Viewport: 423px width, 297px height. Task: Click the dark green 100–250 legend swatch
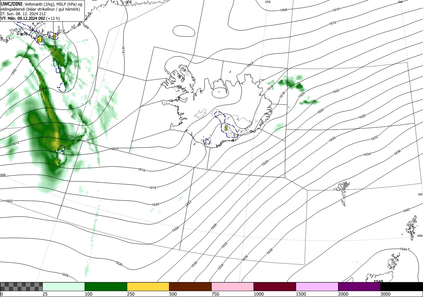pyautogui.click(x=106, y=286)
